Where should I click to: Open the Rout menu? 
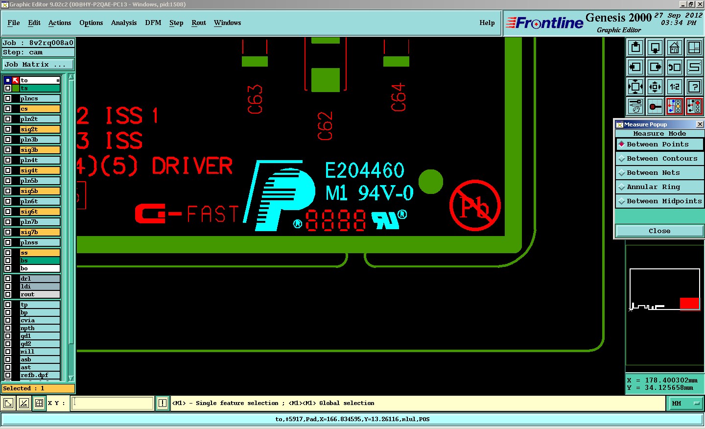[199, 23]
